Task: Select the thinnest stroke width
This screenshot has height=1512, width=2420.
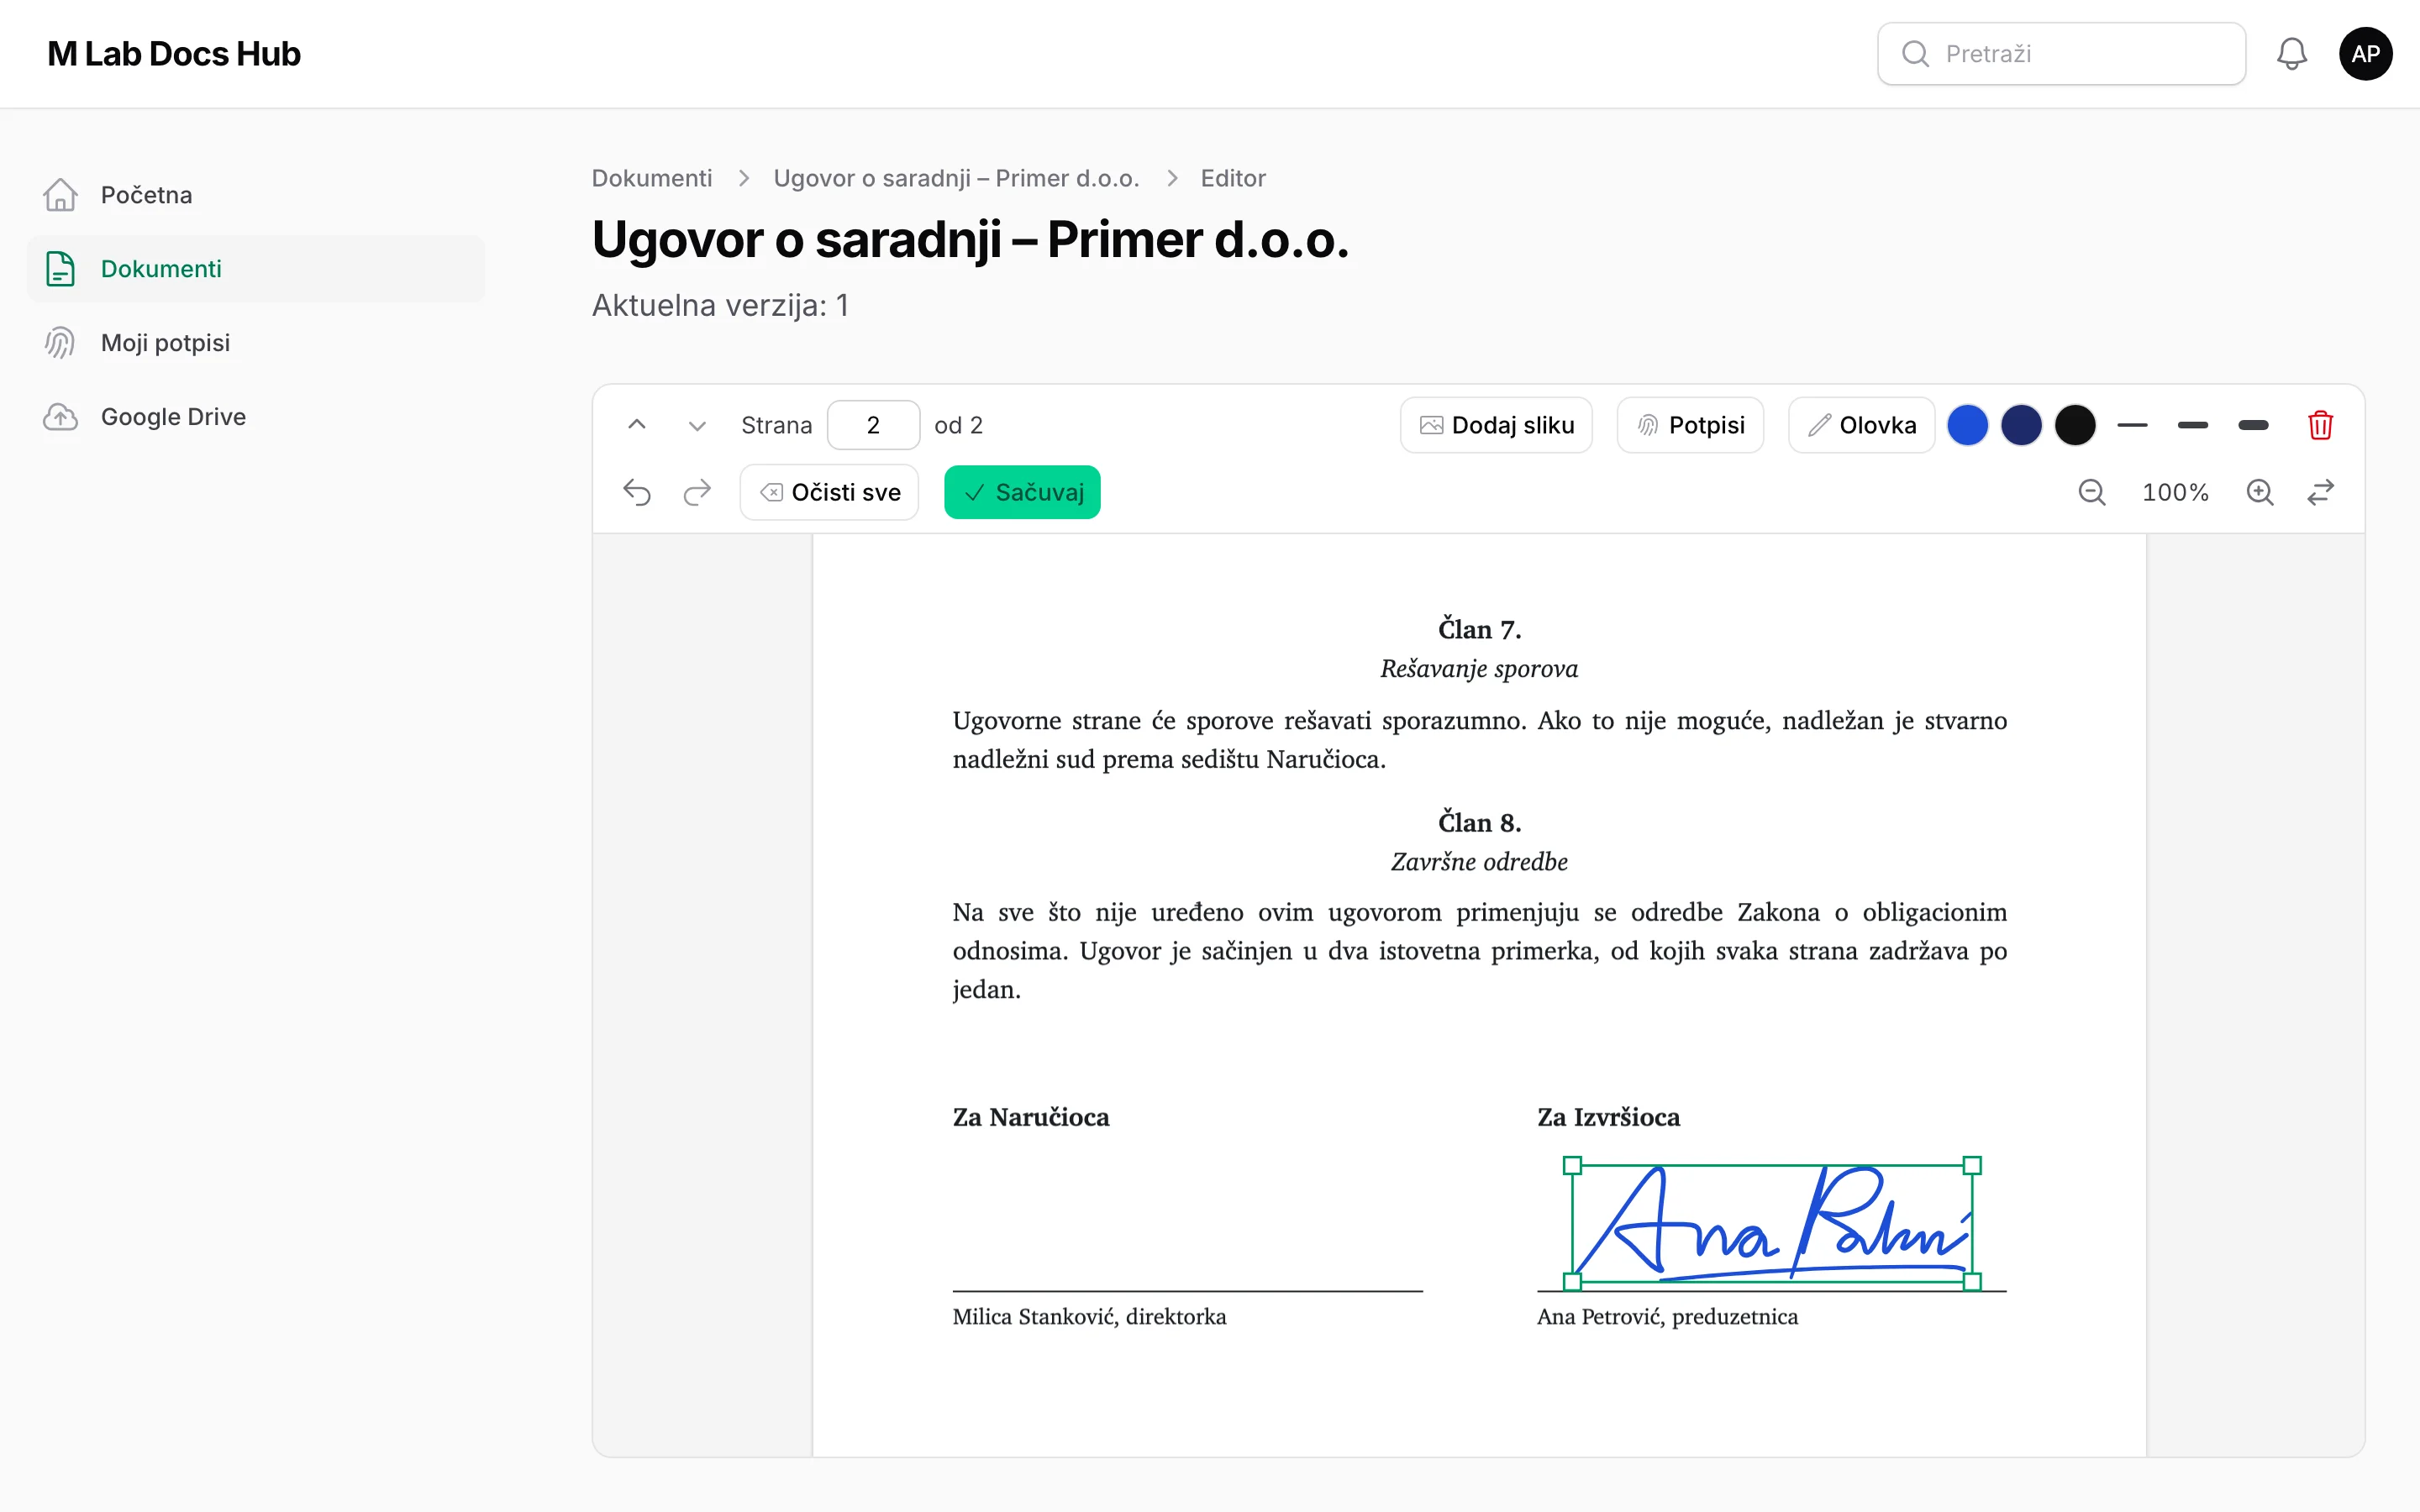Action: pos(2132,425)
